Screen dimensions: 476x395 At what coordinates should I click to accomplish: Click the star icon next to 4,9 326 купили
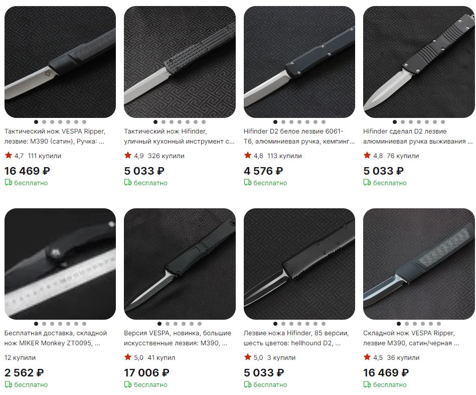(x=128, y=155)
